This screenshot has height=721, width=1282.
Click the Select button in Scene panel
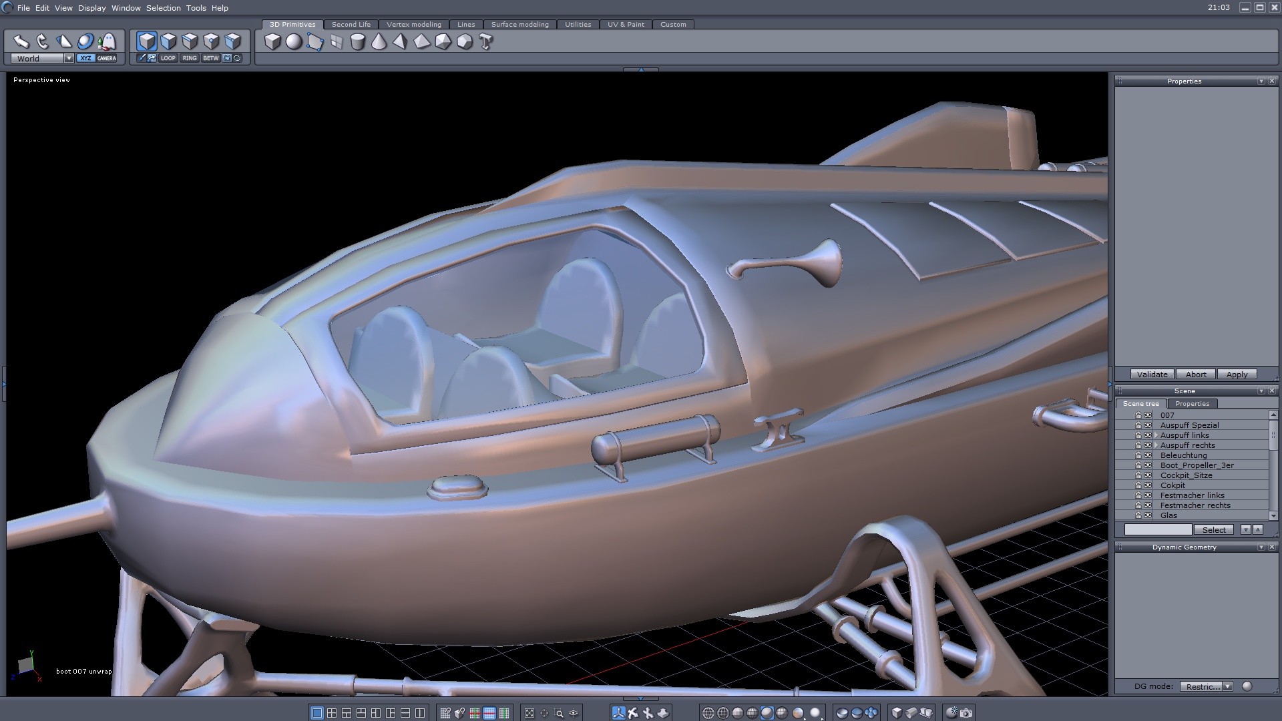tap(1213, 529)
